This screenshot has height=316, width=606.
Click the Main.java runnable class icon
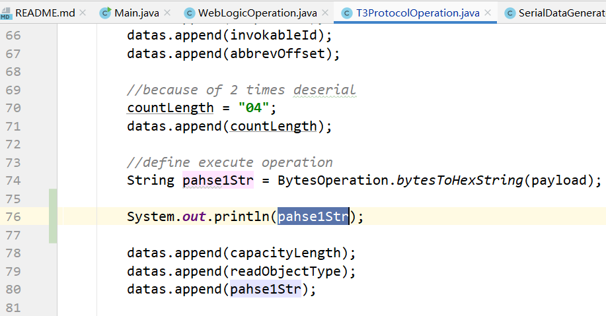(105, 13)
